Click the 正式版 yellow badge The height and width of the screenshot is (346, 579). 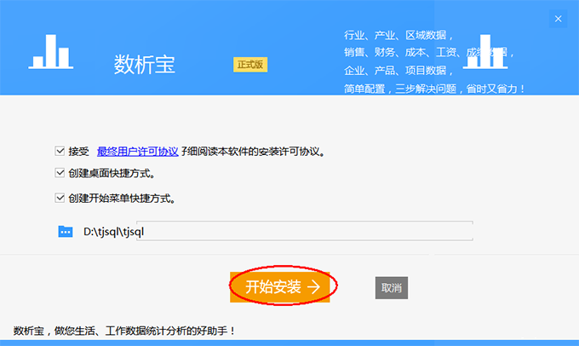click(250, 65)
